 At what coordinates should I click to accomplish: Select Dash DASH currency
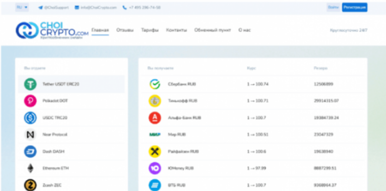point(71,151)
